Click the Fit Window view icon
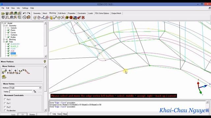 tap(3, 17)
